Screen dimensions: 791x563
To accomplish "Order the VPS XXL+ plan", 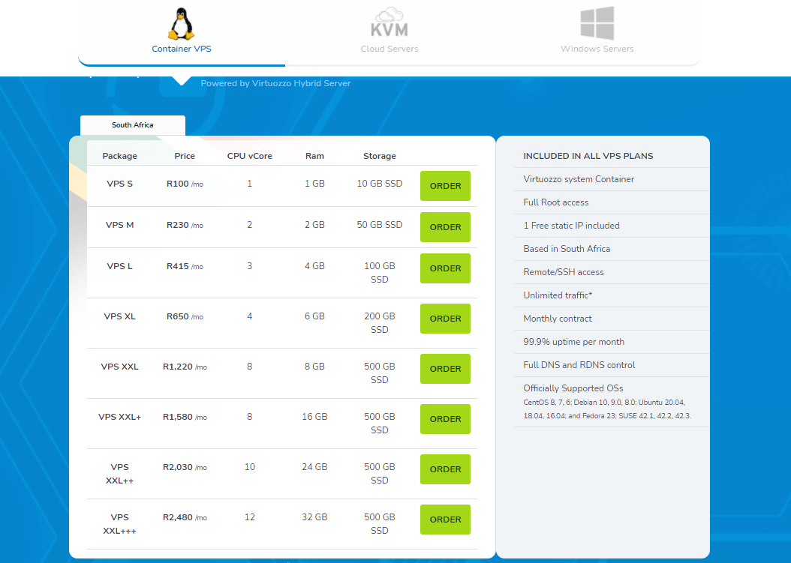I will click(445, 419).
